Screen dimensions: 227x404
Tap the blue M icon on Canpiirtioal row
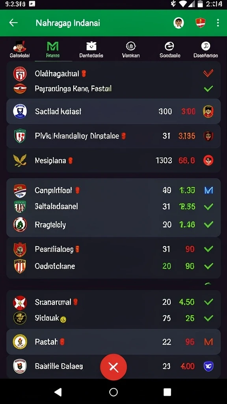pos(208,191)
